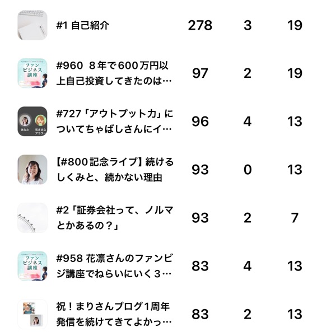Viewport: 336px width, 336px height.
Task: Select the 278 play count for #1 自己紹介
Action: [x=200, y=25]
